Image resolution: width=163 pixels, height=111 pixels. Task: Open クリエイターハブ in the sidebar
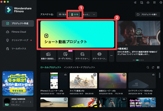click(x=18, y=40)
